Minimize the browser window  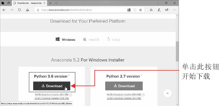pos(158,3)
